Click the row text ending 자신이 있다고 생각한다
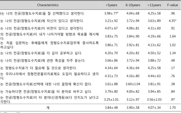This screenshot has height=113, width=181. pos(42,21)
